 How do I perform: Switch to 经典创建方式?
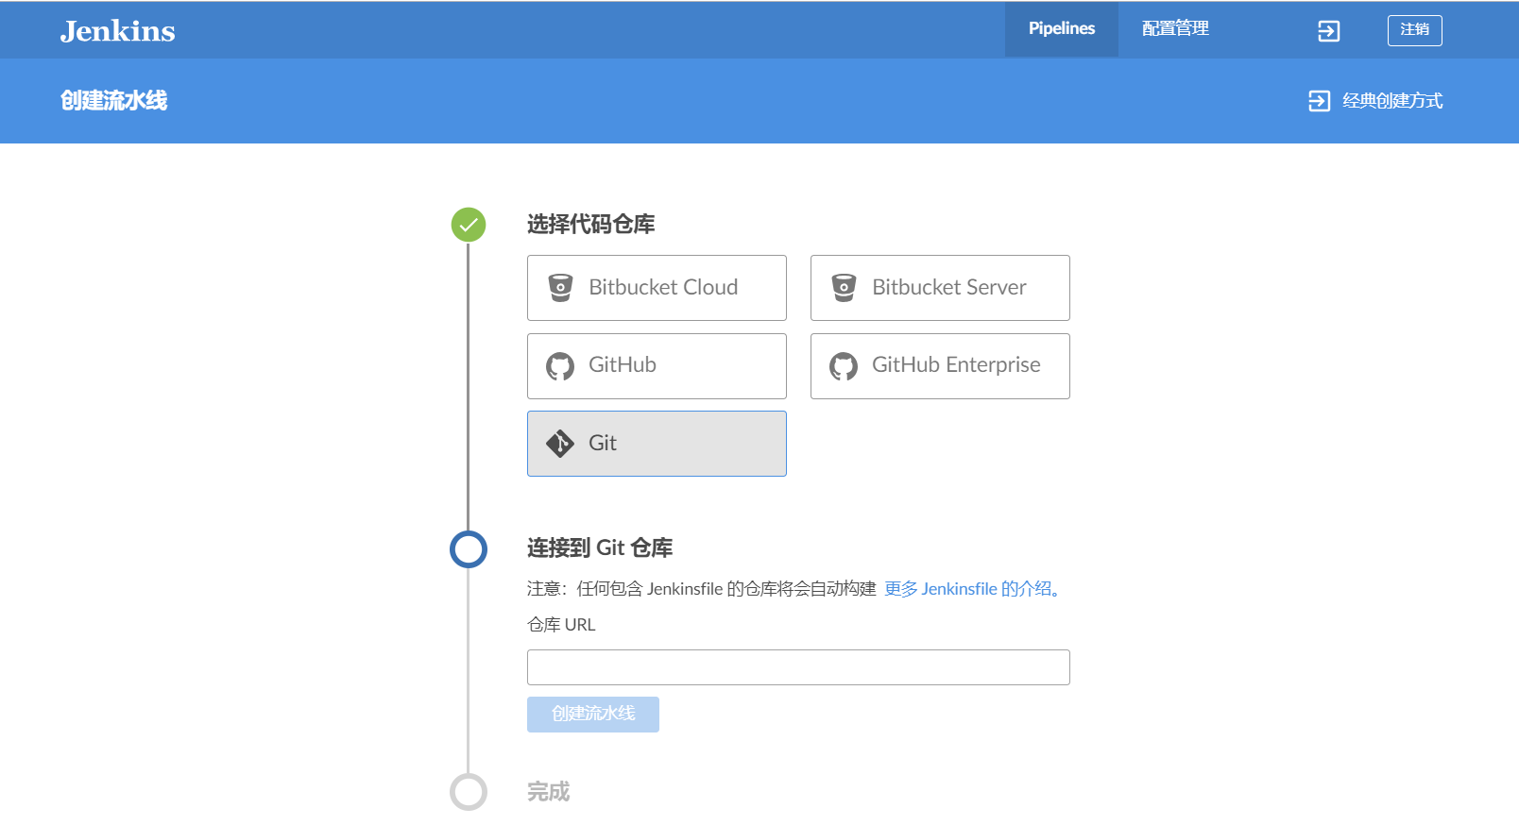coord(1375,101)
